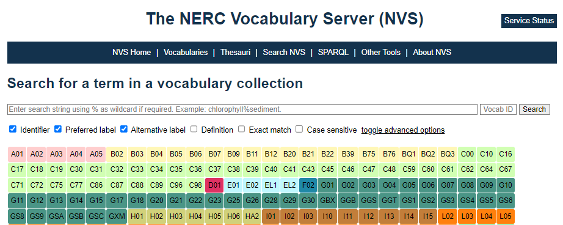Image resolution: width=563 pixels, height=225 pixels.
Task: Choose the C67 vocabulary tile
Action: 505,169
